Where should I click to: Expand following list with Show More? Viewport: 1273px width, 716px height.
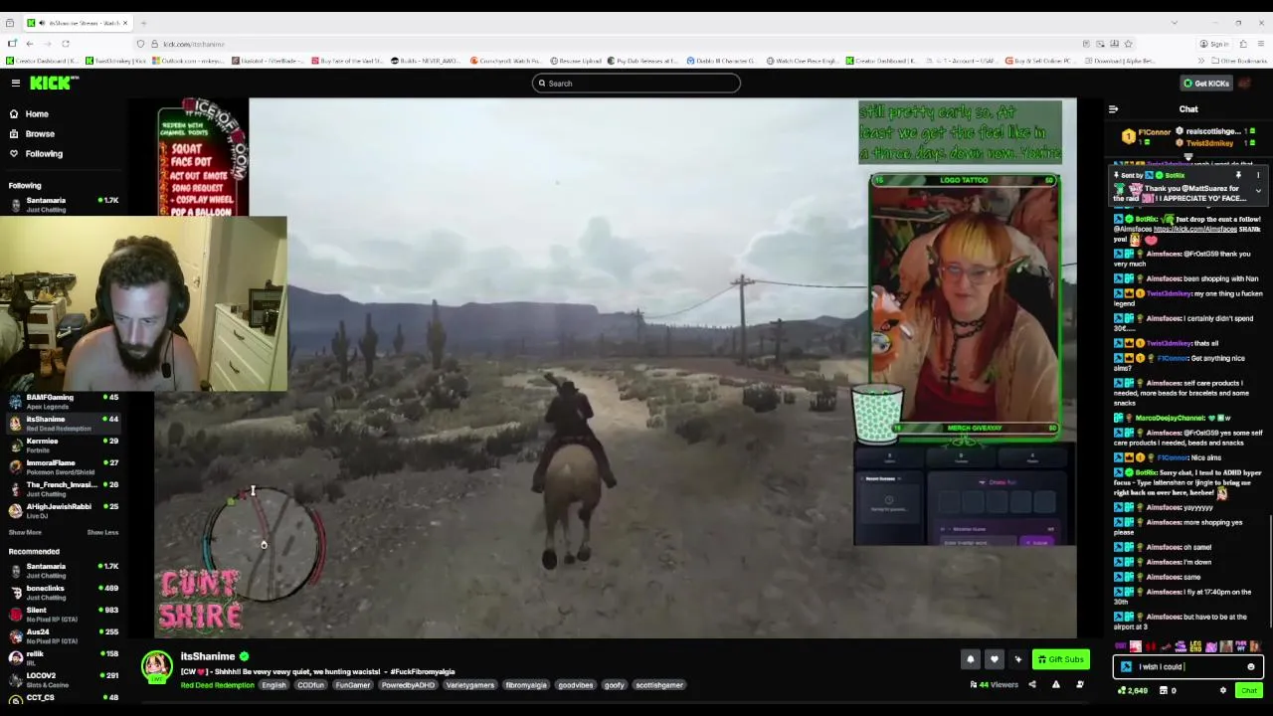[x=26, y=532]
